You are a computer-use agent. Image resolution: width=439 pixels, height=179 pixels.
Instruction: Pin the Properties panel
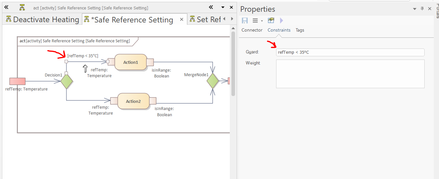point(422,9)
